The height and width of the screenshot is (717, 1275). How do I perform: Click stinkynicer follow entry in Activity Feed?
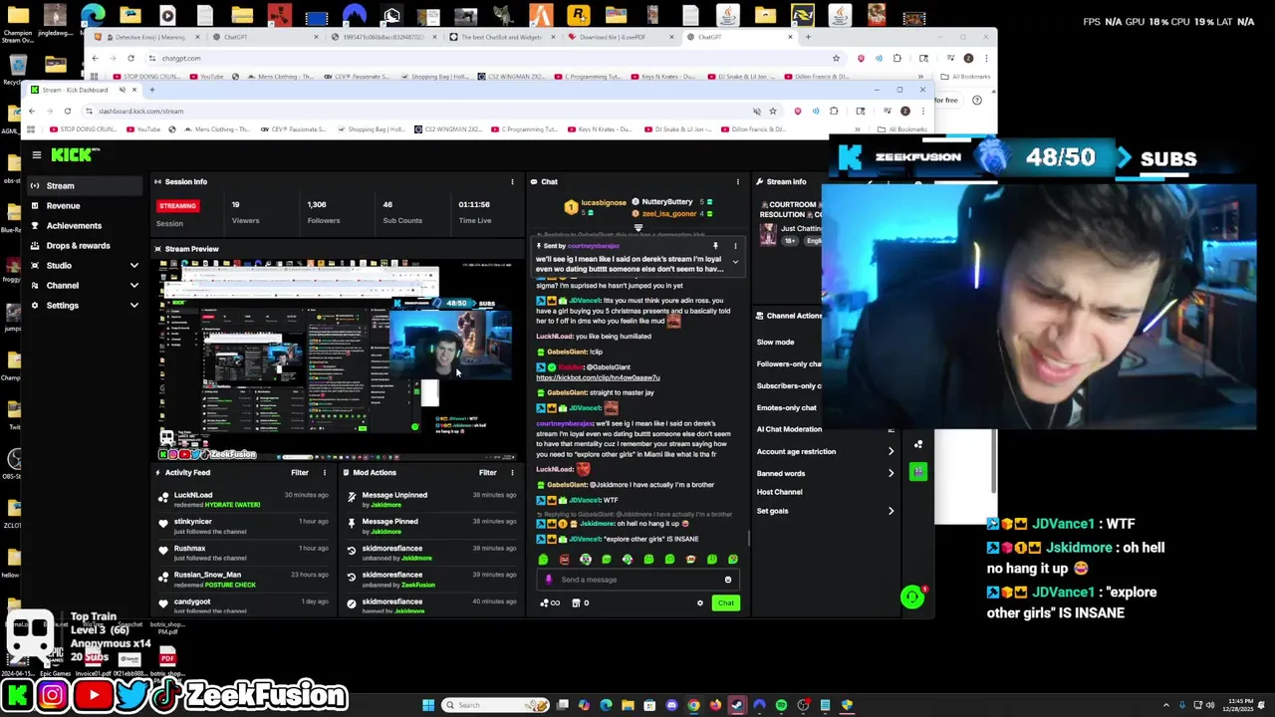(243, 526)
